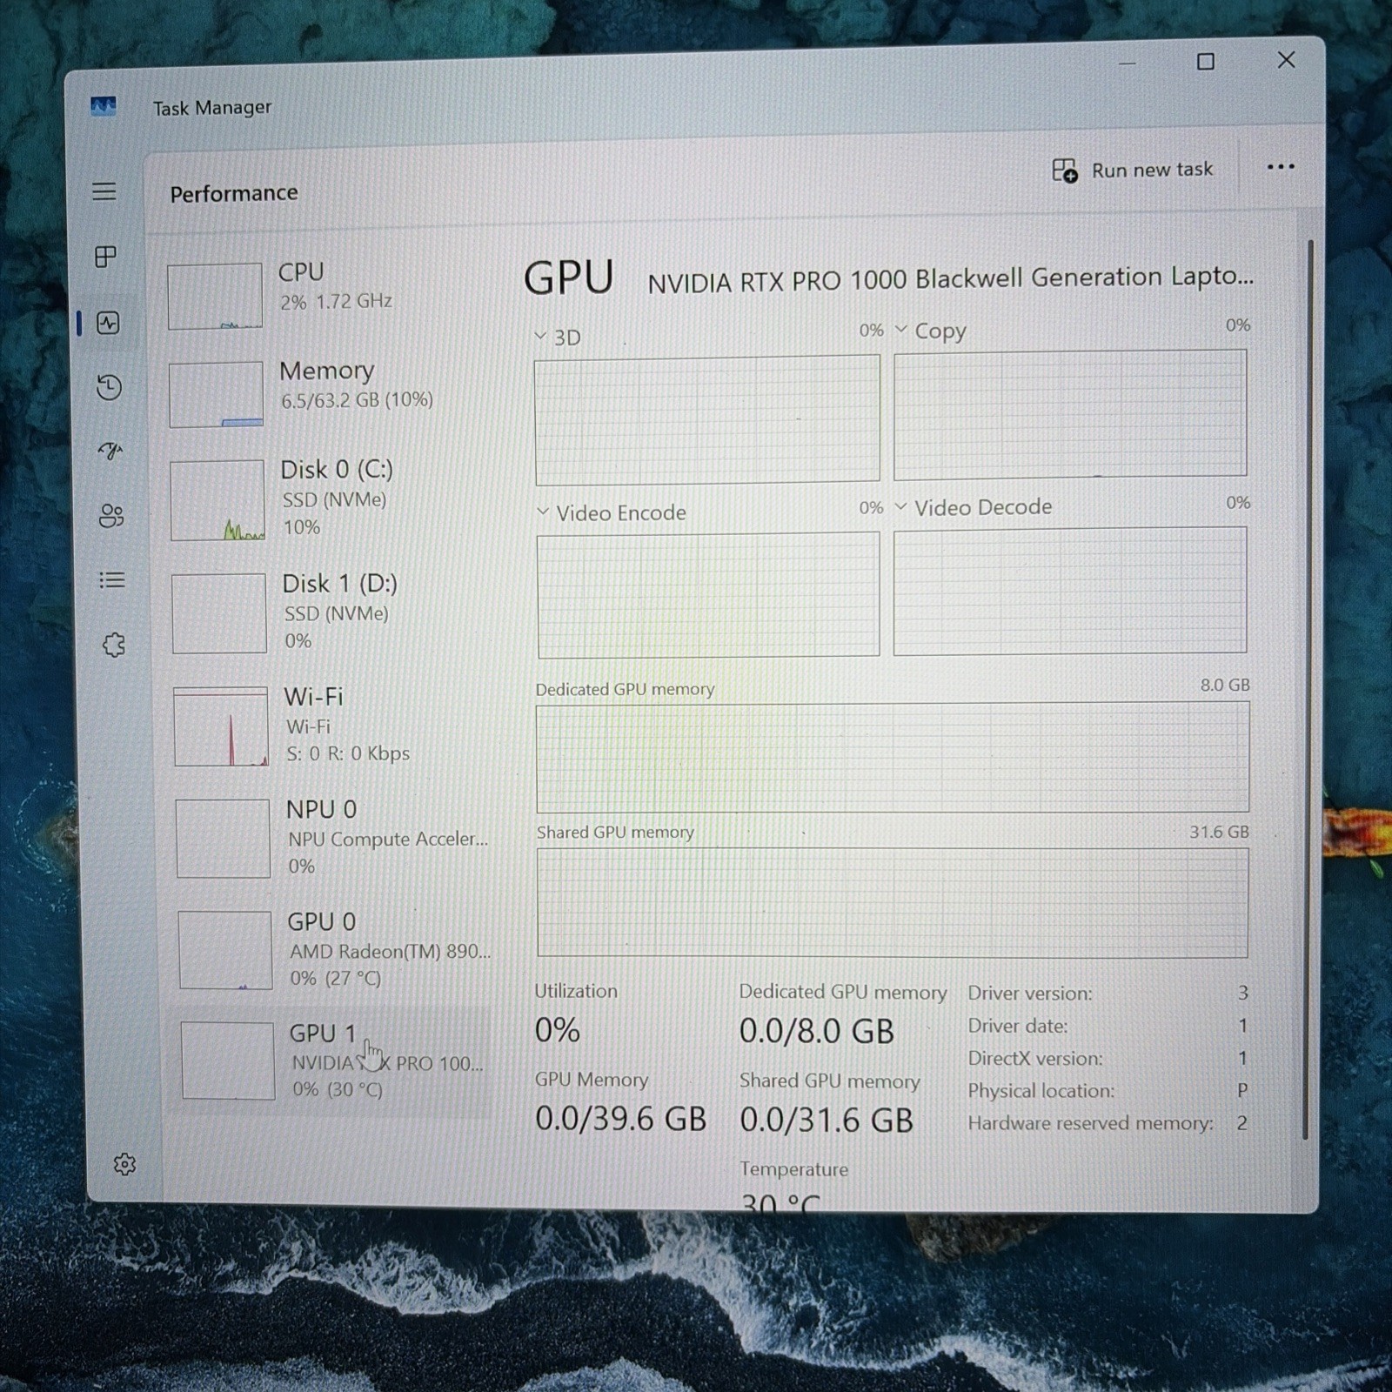The height and width of the screenshot is (1392, 1392).
Task: Open the Video Encode engine dropdown
Action: coord(543,512)
